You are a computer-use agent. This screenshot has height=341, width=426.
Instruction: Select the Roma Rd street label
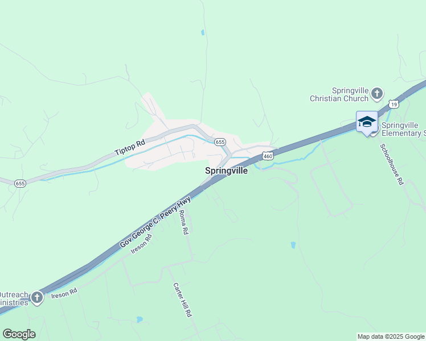(x=183, y=222)
